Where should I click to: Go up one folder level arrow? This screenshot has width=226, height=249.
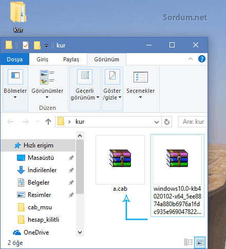[x=48, y=122]
